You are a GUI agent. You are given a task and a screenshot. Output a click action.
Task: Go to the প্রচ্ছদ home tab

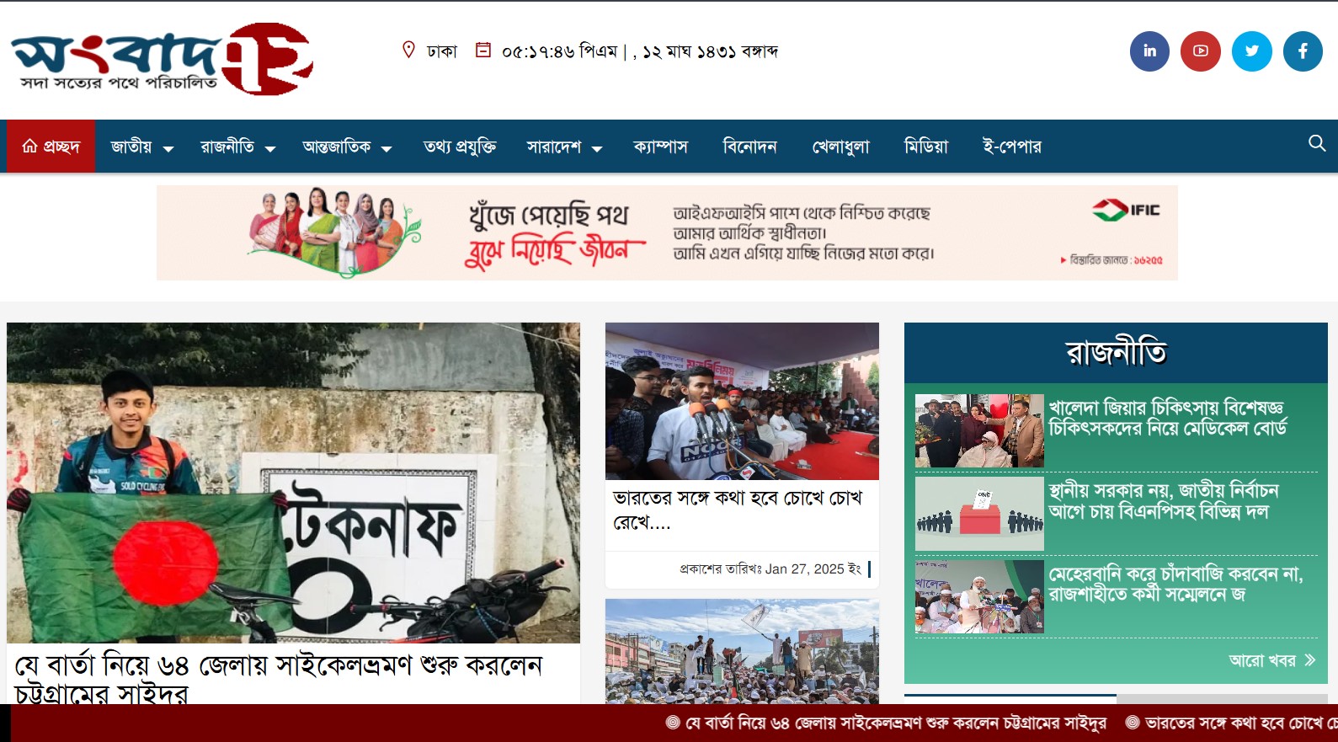click(51, 147)
